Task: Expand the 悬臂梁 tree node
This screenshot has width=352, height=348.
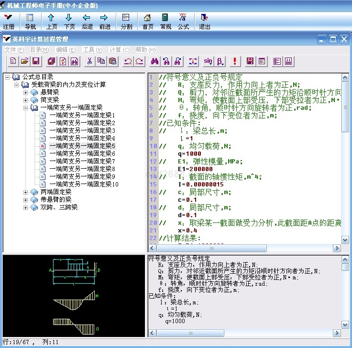Action: click(26, 93)
